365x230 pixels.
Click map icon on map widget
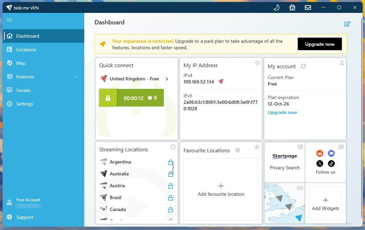point(300,188)
